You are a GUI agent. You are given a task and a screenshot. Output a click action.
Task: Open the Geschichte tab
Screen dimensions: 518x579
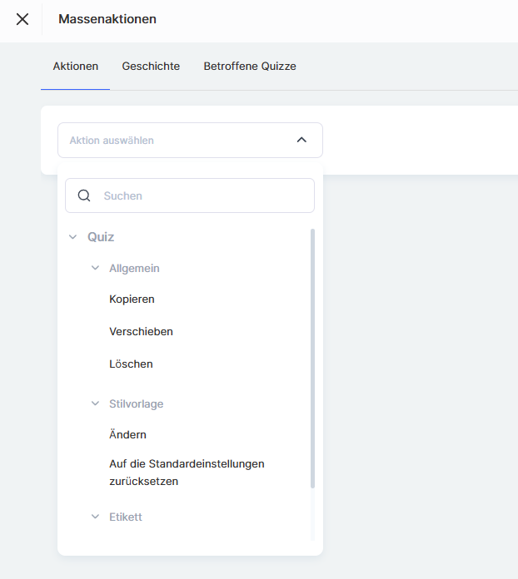pos(151,67)
